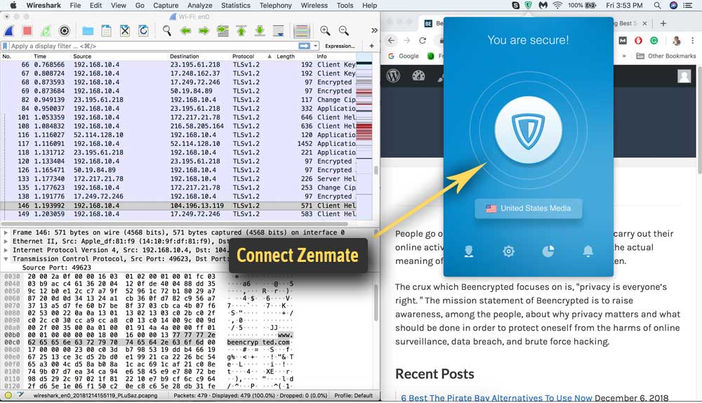Restart current capture with the green fin icon
The width and height of the screenshot is (702, 403).
point(46,31)
